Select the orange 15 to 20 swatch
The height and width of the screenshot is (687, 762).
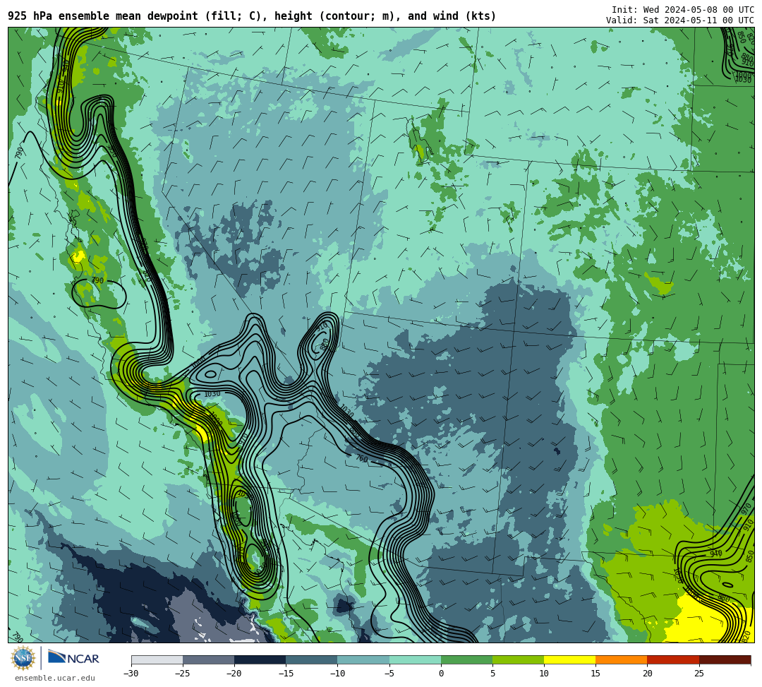coord(622,659)
